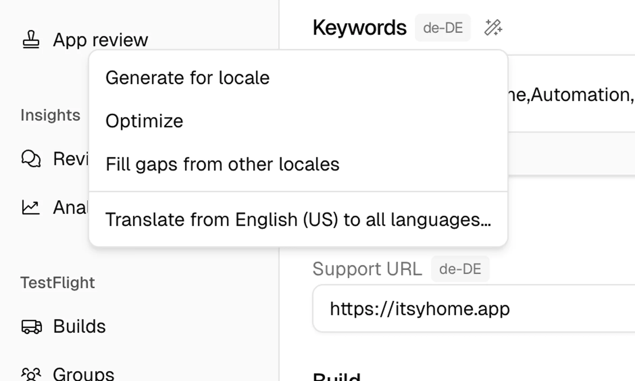Choose "Optimize" in the Keywords menu

145,121
